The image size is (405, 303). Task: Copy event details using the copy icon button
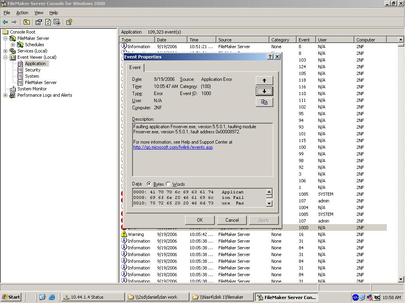[x=264, y=102]
